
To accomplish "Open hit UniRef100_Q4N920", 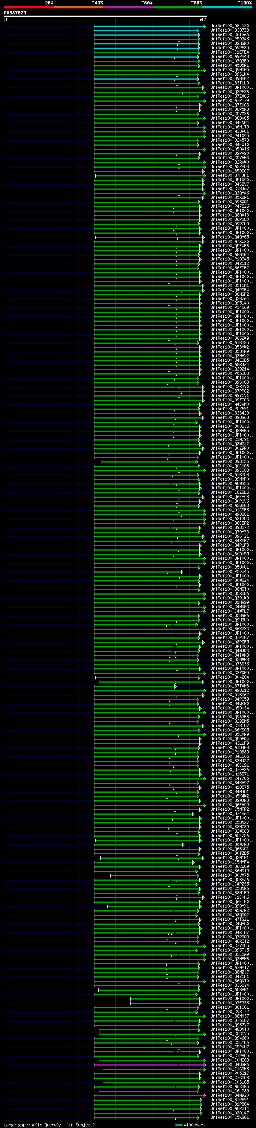I will coord(230,1095).
